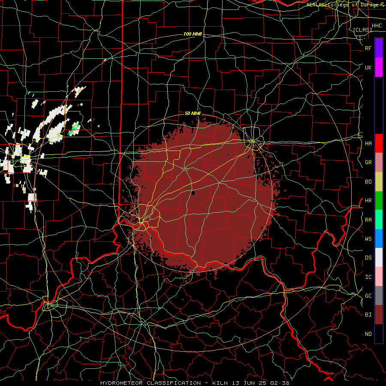Click the GR legend label
Image resolution: width=386 pixels, height=386 pixels.
pyautogui.click(x=368, y=163)
